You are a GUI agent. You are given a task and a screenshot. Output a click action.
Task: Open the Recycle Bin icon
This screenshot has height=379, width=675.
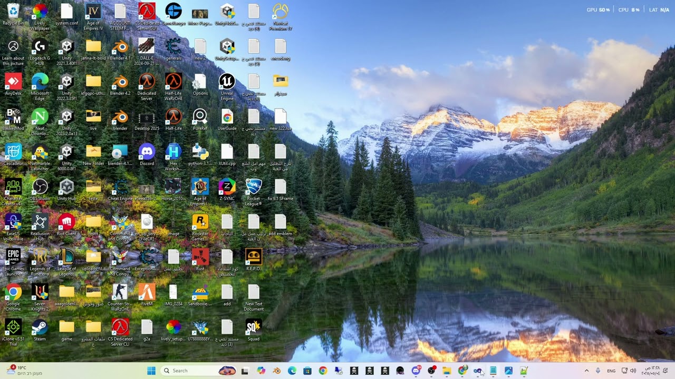pos(13,15)
